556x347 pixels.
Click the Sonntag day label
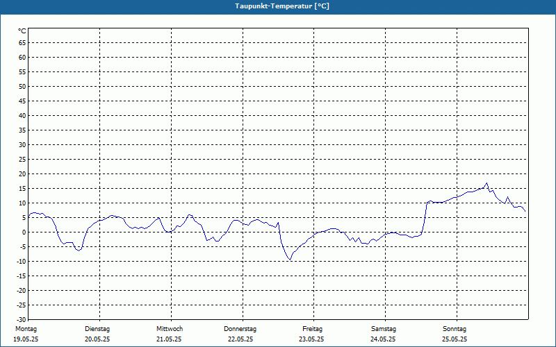[455, 329]
